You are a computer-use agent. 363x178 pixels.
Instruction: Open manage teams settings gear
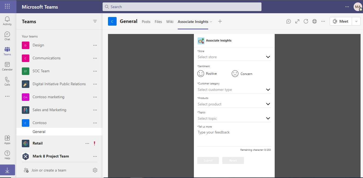tap(95, 170)
